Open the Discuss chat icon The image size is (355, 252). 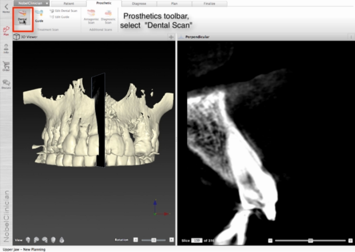click(x=6, y=84)
